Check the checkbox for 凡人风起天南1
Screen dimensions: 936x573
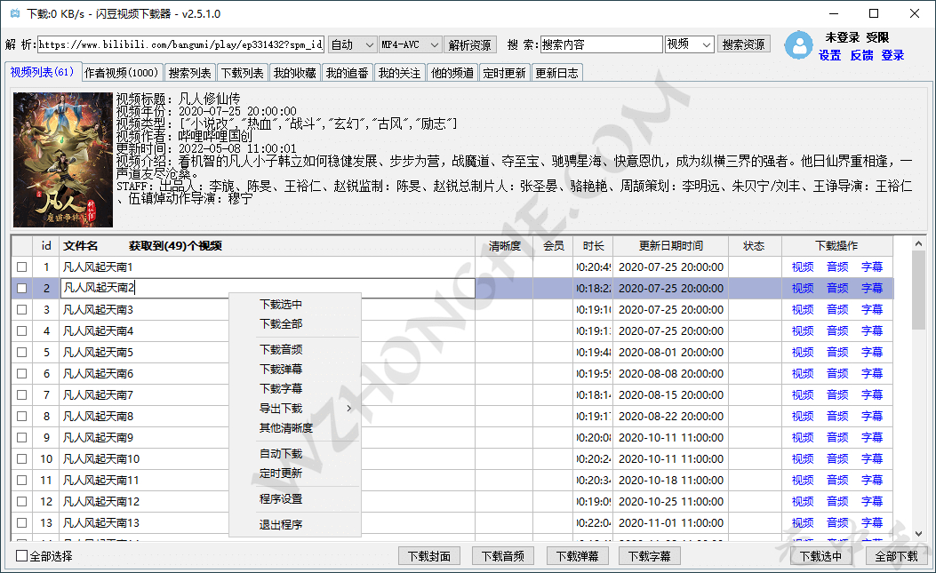[22, 267]
